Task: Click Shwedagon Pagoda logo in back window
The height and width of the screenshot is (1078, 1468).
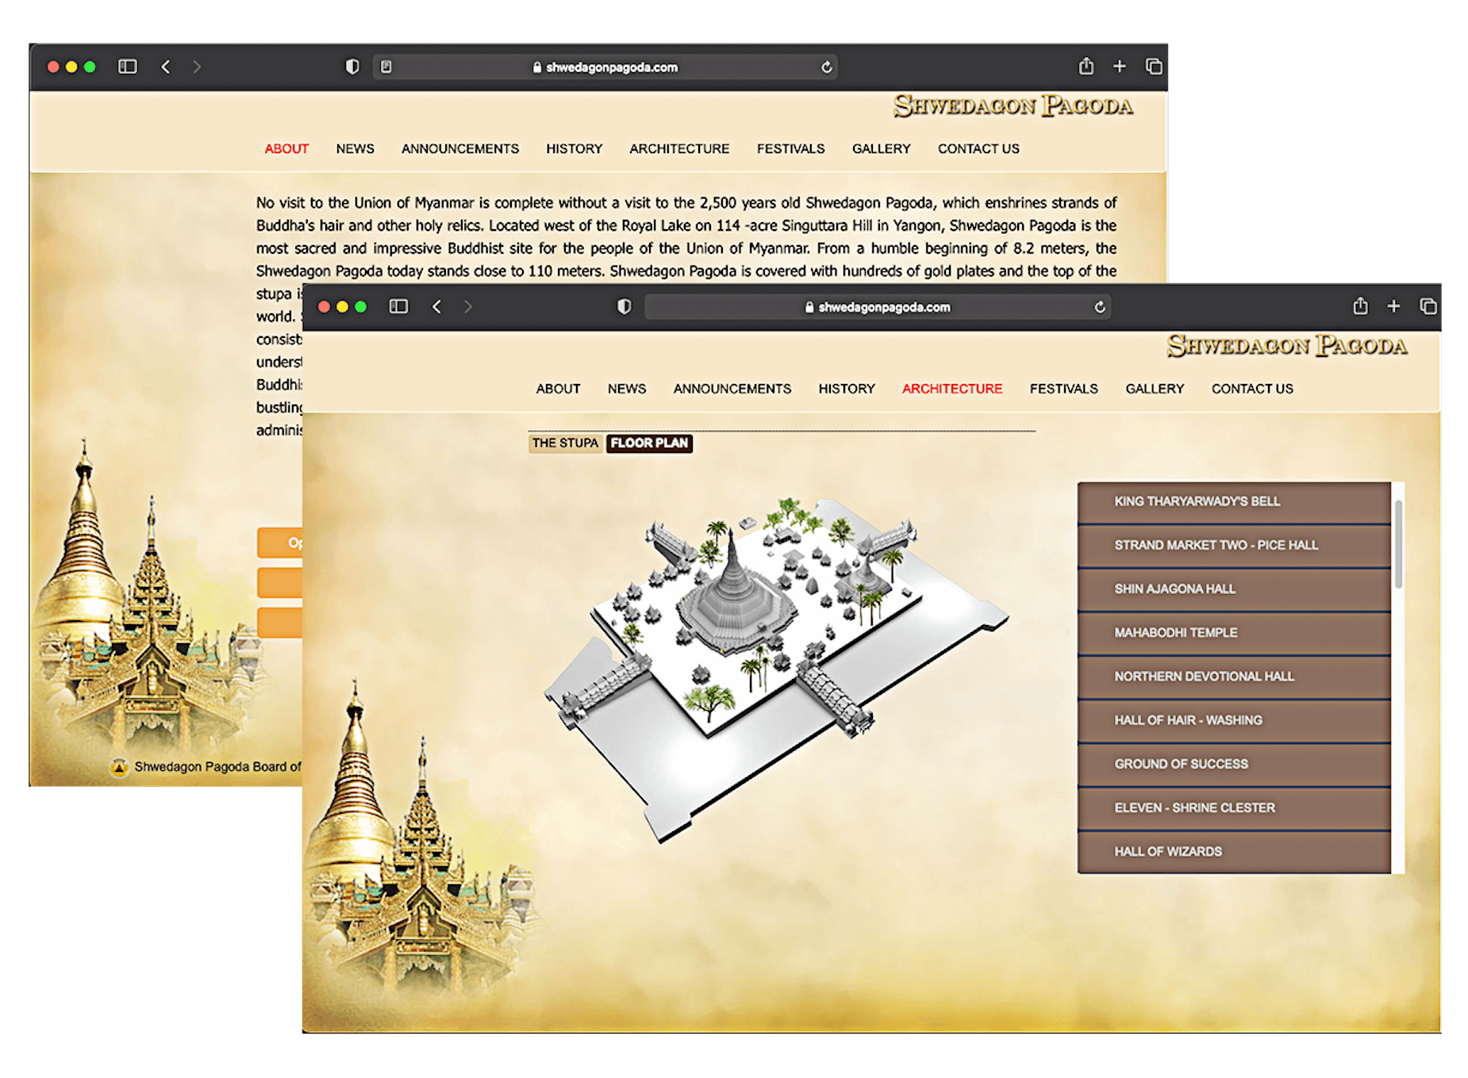Action: click(1013, 105)
